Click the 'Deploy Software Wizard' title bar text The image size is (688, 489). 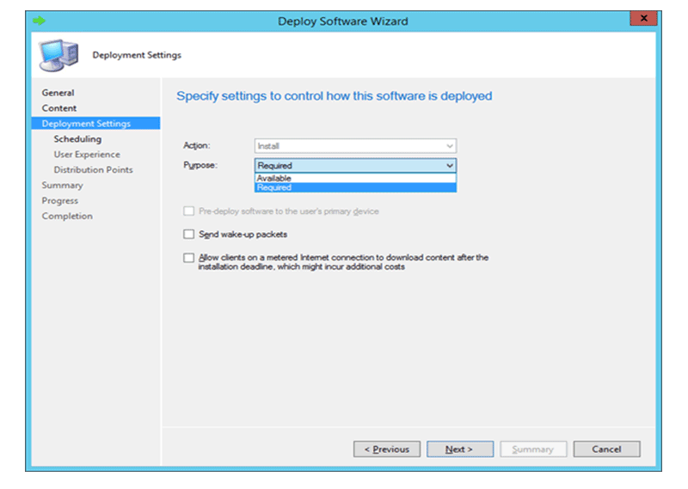343,21
